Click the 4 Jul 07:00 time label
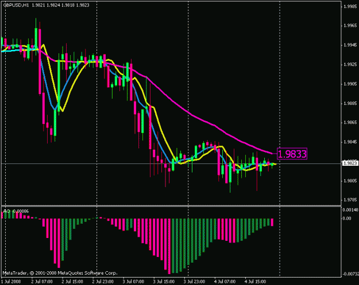This screenshot has height=285, width=359. point(225,282)
